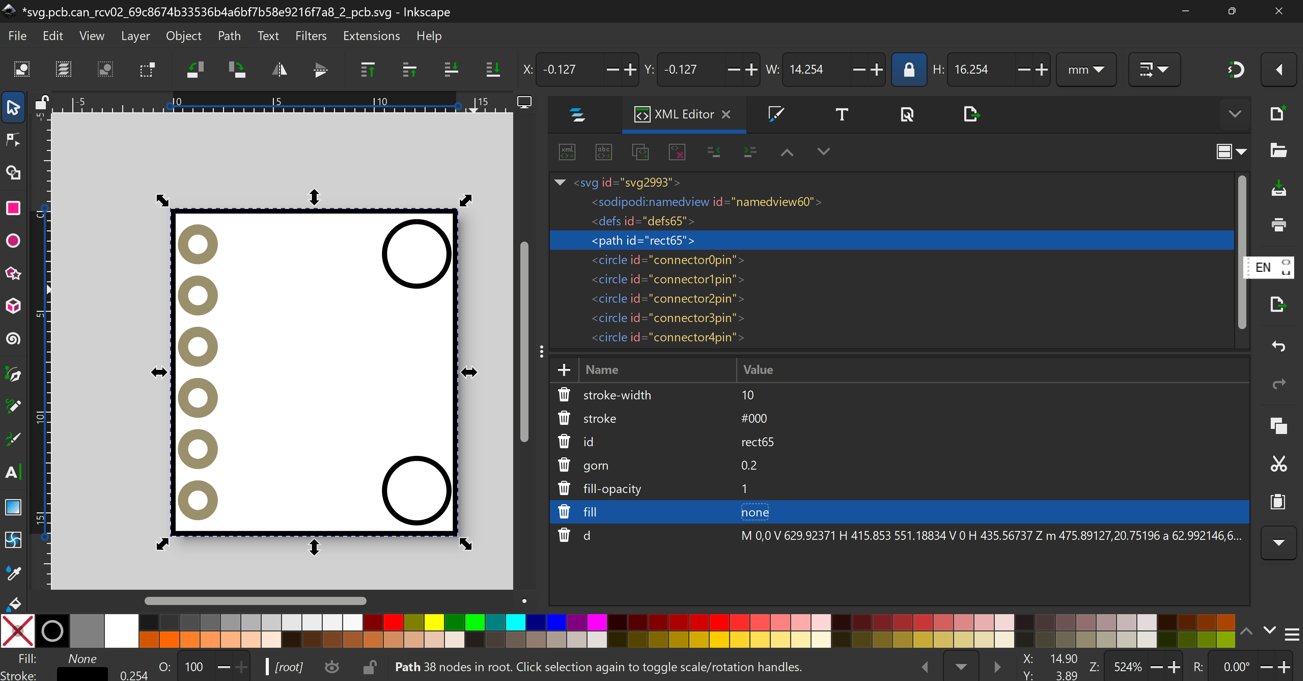Image resolution: width=1303 pixels, height=681 pixels.
Task: Toggle width/height ratio lock
Action: point(909,70)
